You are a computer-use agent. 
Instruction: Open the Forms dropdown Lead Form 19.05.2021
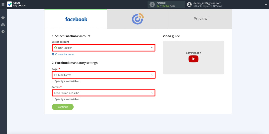(104, 93)
